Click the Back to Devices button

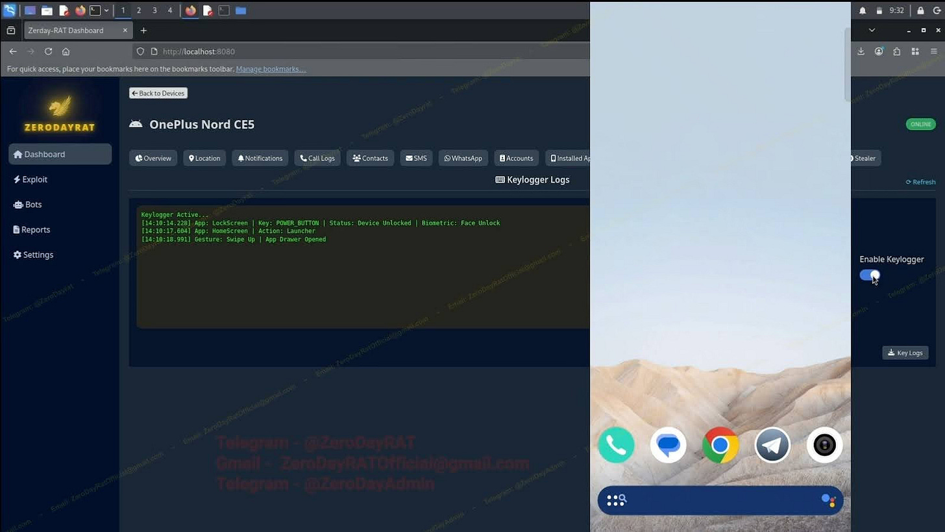coord(158,93)
